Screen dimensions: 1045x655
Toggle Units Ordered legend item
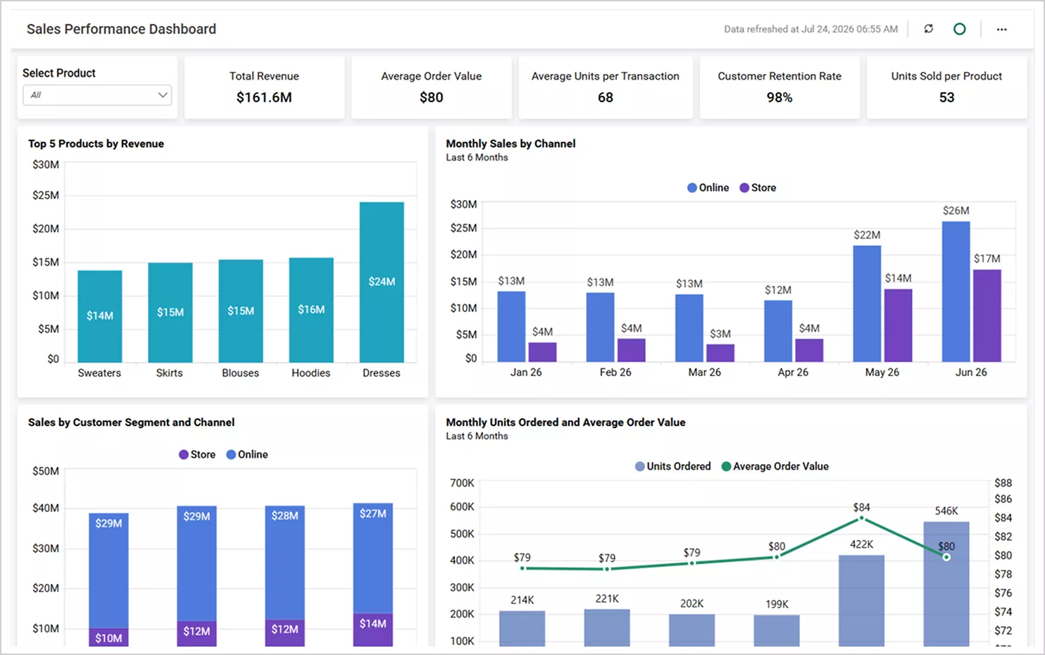pos(673,466)
